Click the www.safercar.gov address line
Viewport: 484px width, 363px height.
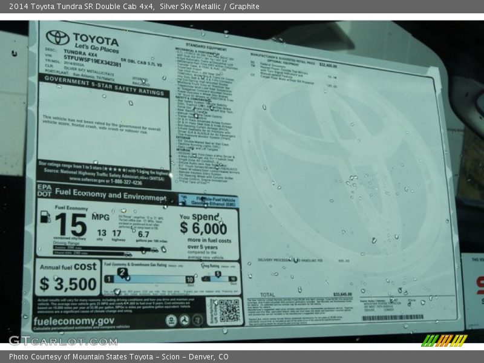pos(105,181)
